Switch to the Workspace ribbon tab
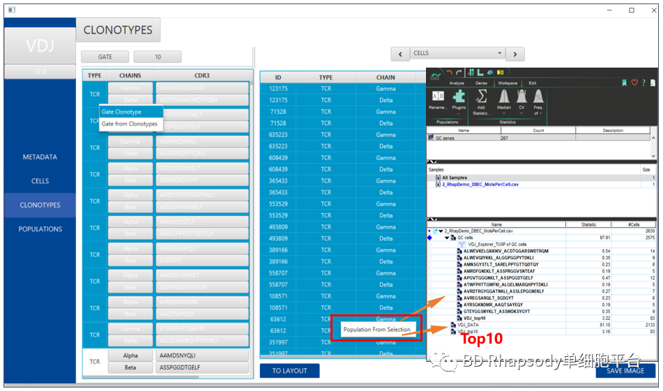 pyautogui.click(x=507, y=83)
